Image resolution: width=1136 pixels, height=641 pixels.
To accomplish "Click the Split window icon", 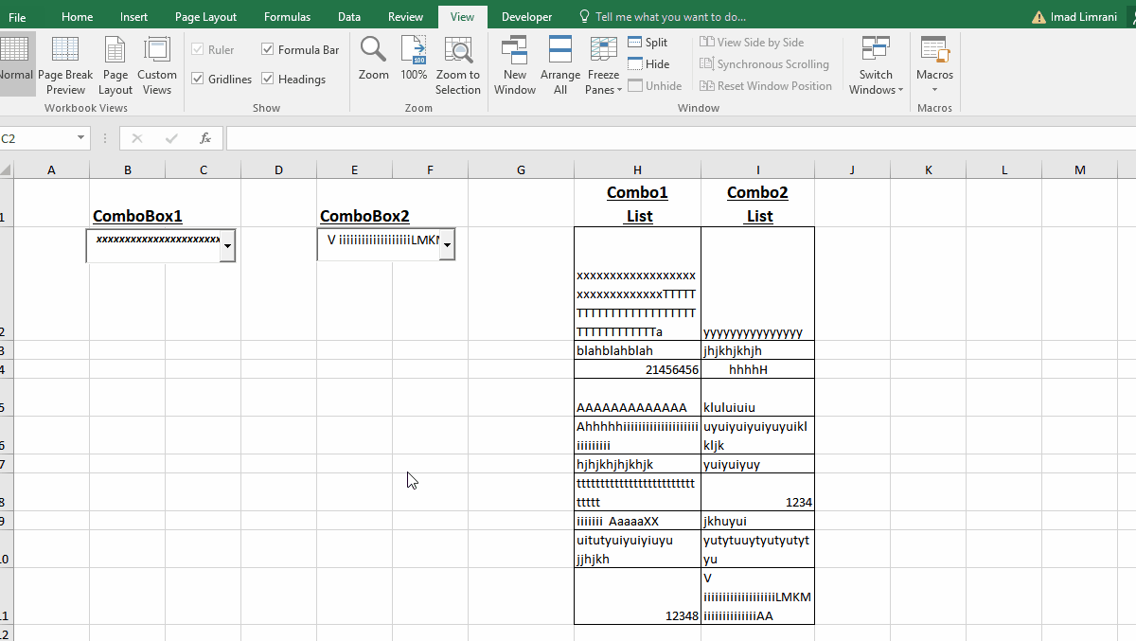I will [647, 42].
